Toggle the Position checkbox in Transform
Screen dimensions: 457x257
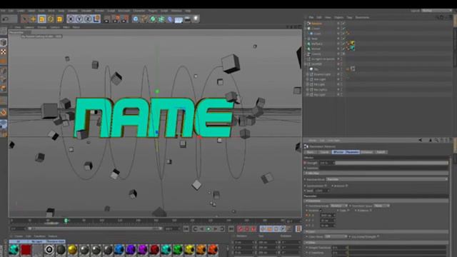click(x=321, y=210)
